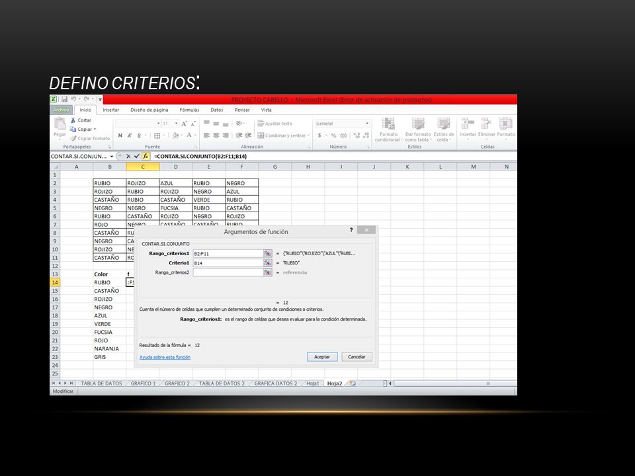635x476 pixels.
Task: Click the center text icon
Action: [x=216, y=136]
